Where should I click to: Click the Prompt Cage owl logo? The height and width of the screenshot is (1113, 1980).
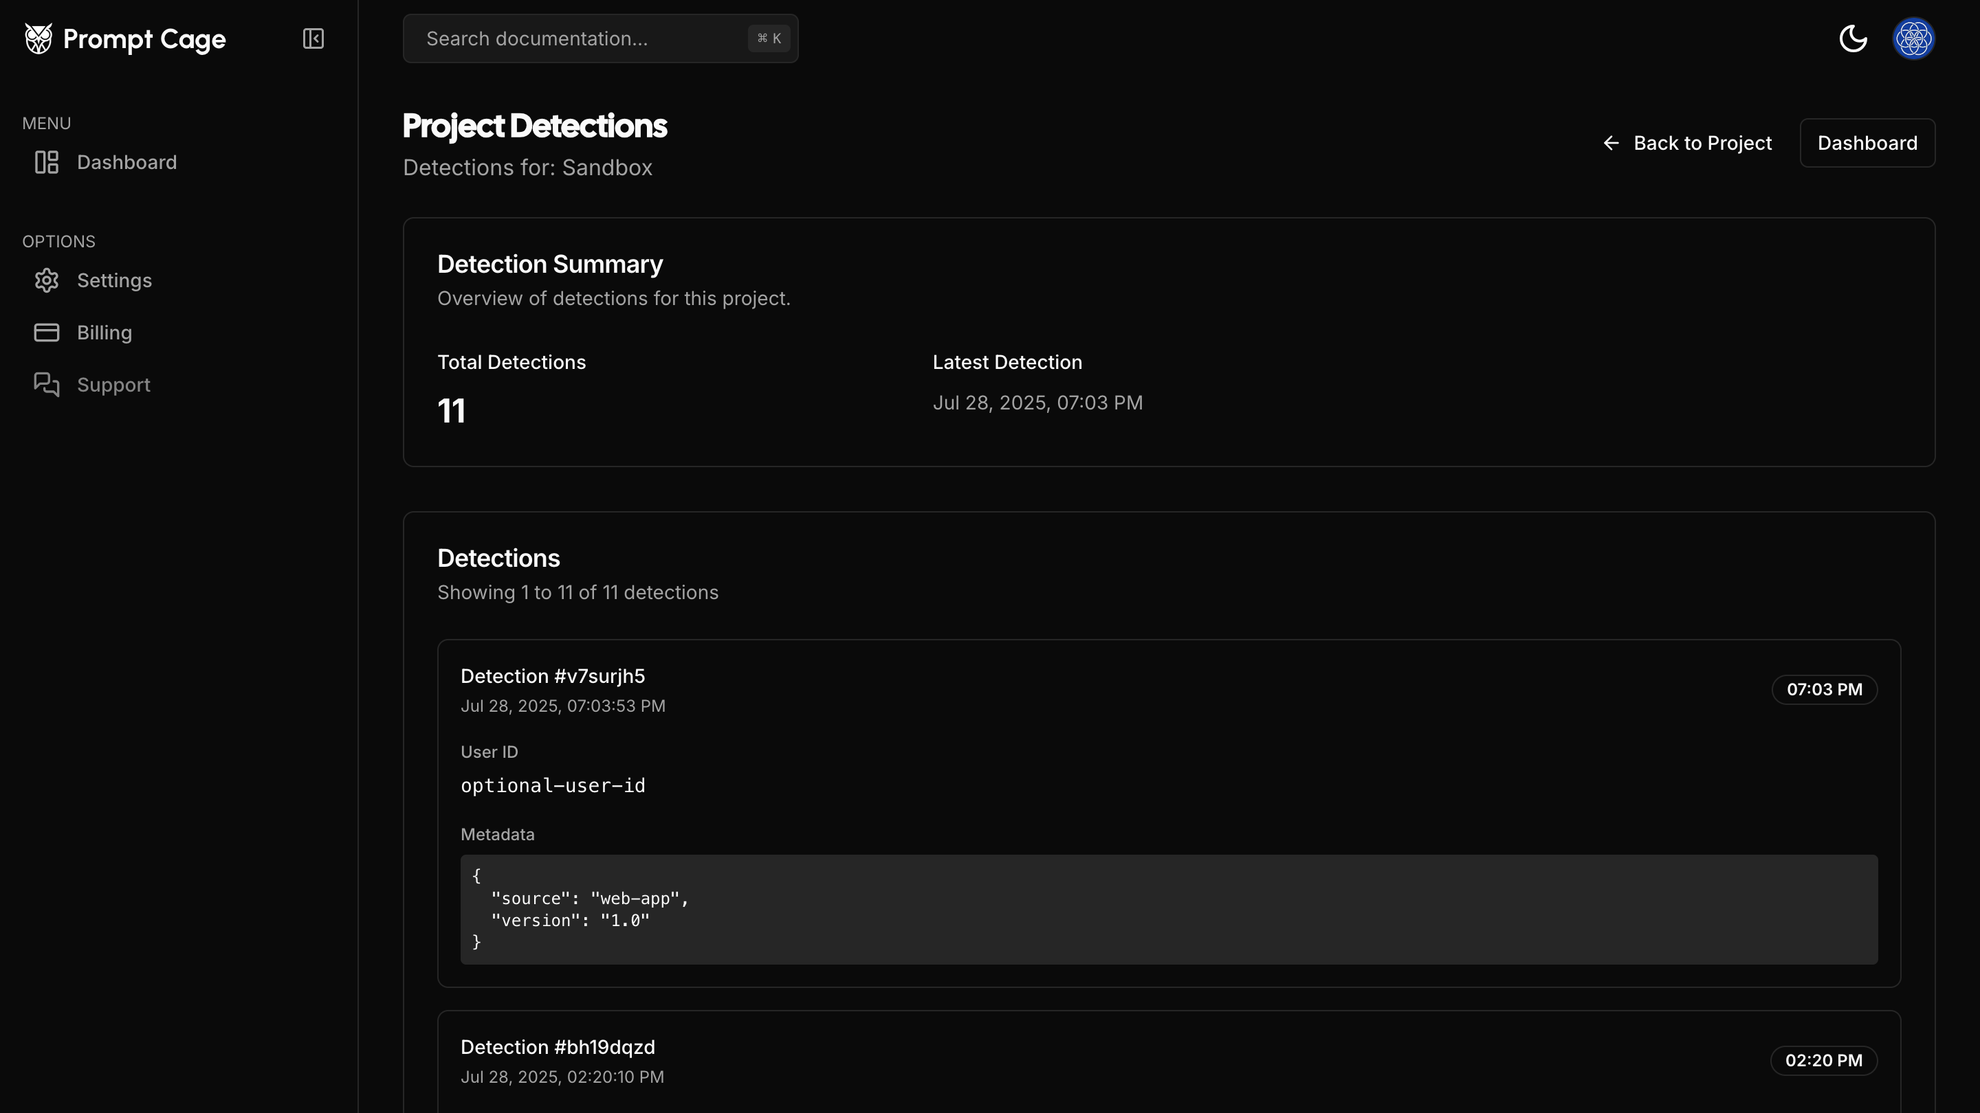(38, 38)
